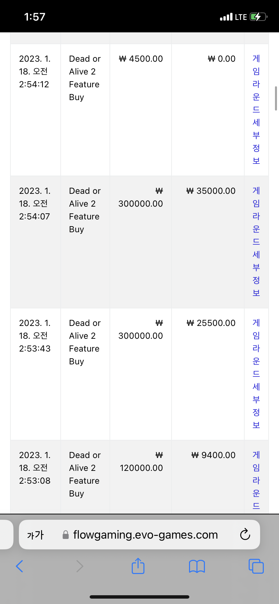Image resolution: width=279 pixels, height=604 pixels.
Task: Open round details link for 2:54:07 bet
Action: [x=256, y=242]
